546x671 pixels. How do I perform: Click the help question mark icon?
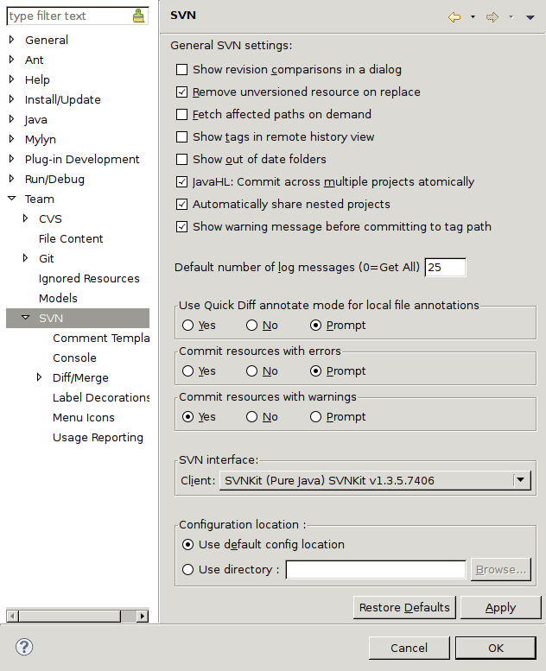coord(24,647)
